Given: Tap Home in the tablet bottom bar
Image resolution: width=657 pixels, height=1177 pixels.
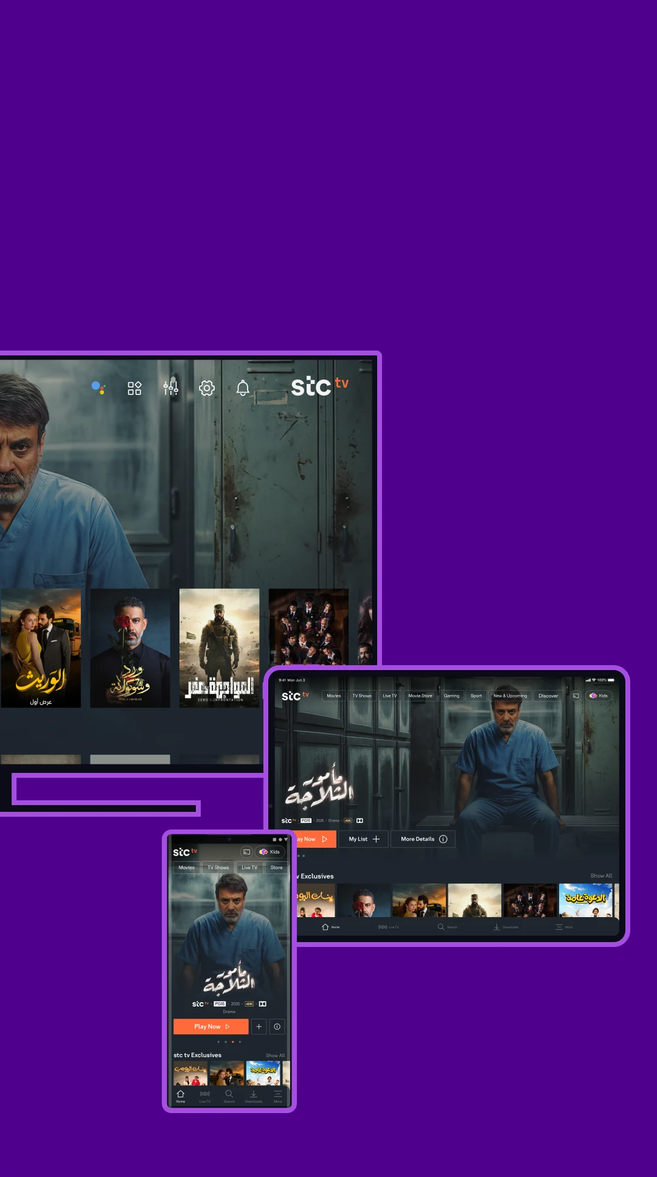Looking at the screenshot, I should click(x=330, y=927).
